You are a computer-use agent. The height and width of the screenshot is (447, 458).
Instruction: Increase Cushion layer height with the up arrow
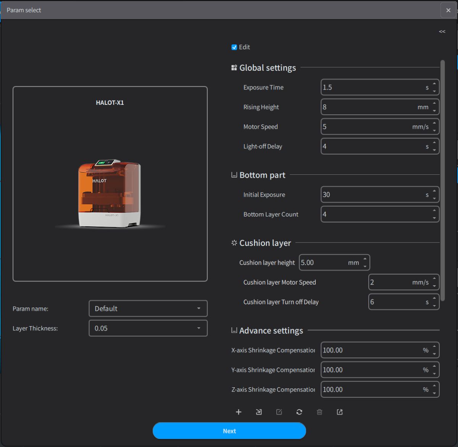[x=365, y=259]
